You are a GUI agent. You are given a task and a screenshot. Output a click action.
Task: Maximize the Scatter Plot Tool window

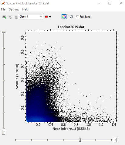110,3
